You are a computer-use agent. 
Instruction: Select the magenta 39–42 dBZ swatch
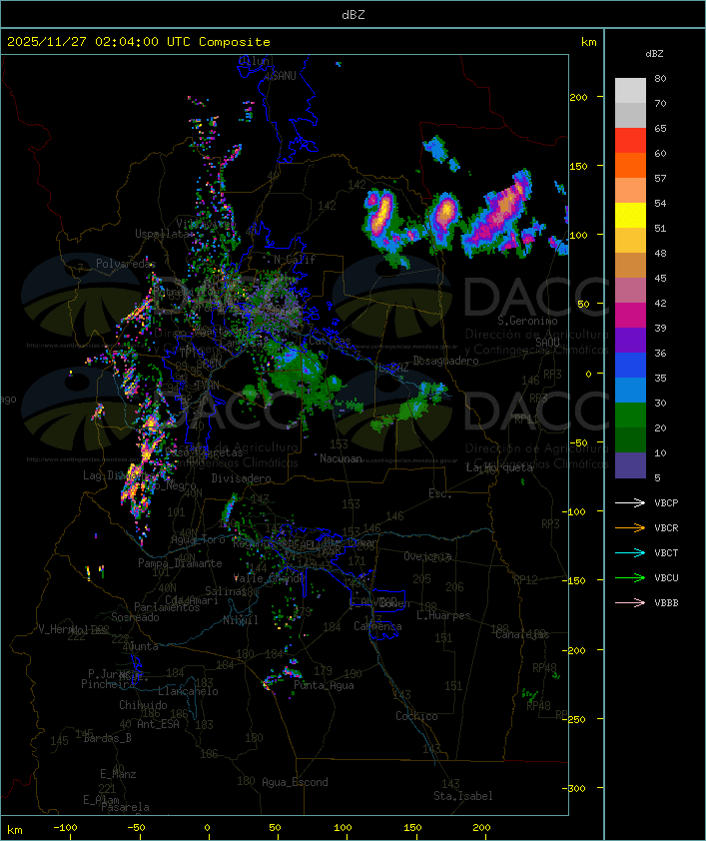pyautogui.click(x=630, y=315)
